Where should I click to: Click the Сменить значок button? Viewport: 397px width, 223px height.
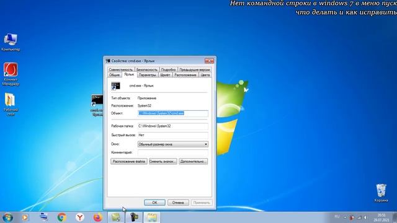tap(163, 161)
